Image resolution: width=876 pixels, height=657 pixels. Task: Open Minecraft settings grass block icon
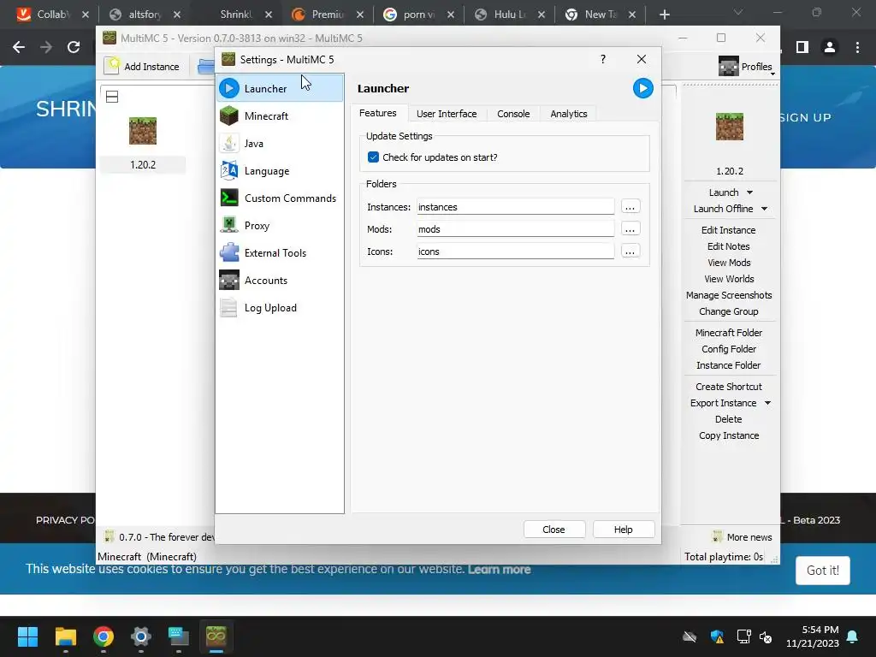(229, 115)
